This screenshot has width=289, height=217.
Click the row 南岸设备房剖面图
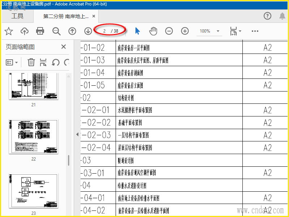[179, 73]
